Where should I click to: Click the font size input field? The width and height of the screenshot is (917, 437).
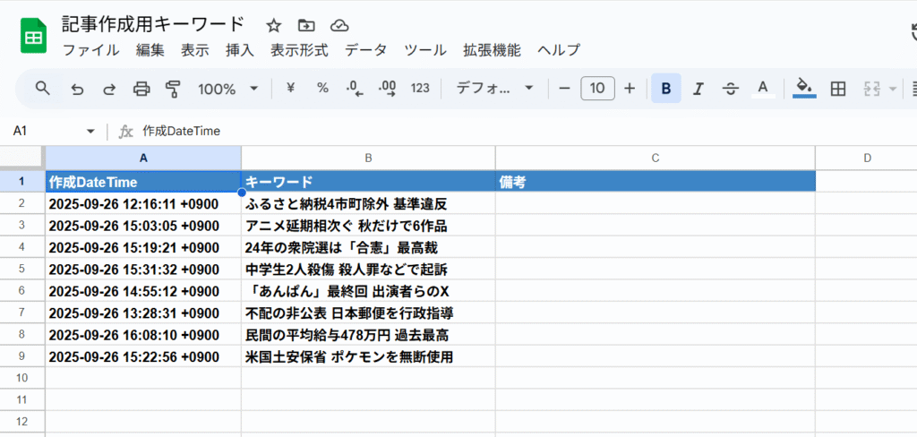tap(597, 88)
